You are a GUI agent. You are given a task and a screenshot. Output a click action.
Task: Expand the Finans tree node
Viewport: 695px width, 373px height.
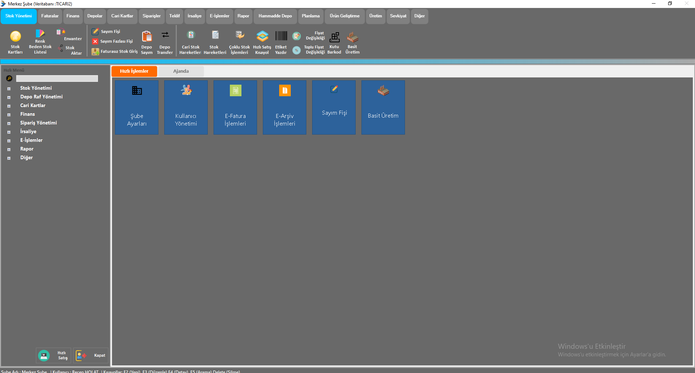click(x=9, y=115)
